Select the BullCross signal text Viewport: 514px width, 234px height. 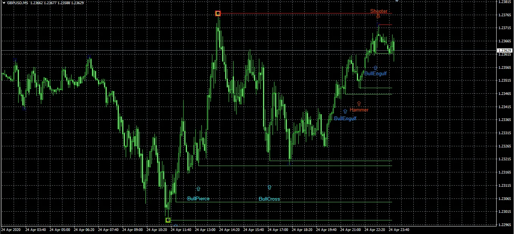tap(269, 199)
